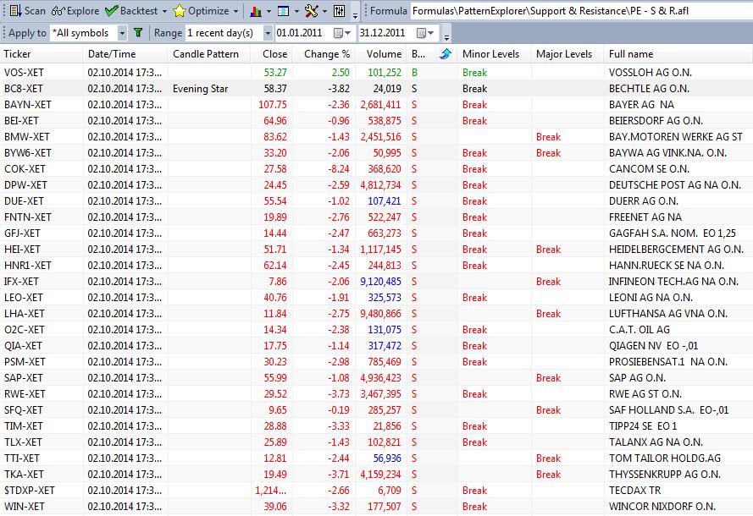Select the BAYN-XET ticker

click(x=28, y=105)
